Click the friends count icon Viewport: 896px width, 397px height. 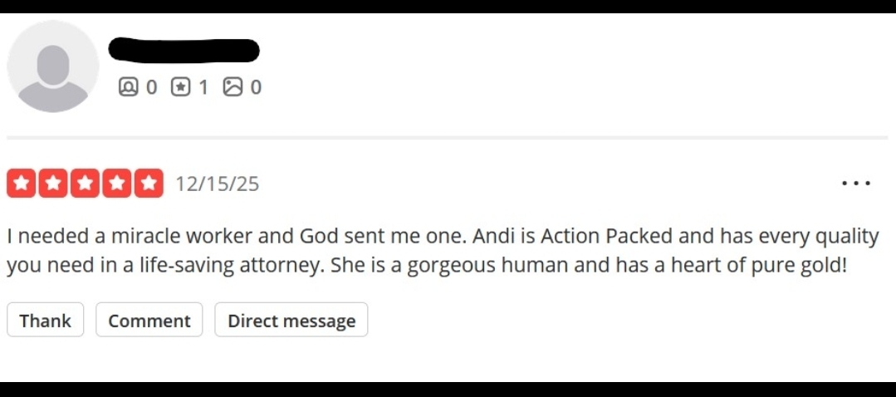click(129, 86)
